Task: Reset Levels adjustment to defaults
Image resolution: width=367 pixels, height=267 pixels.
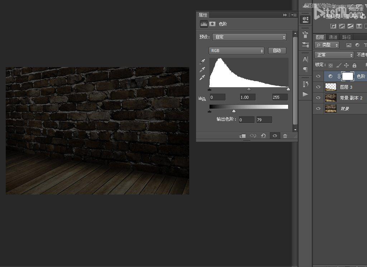Action: click(x=263, y=136)
